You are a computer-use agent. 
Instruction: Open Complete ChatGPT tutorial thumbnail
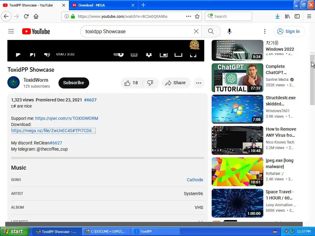click(237, 78)
